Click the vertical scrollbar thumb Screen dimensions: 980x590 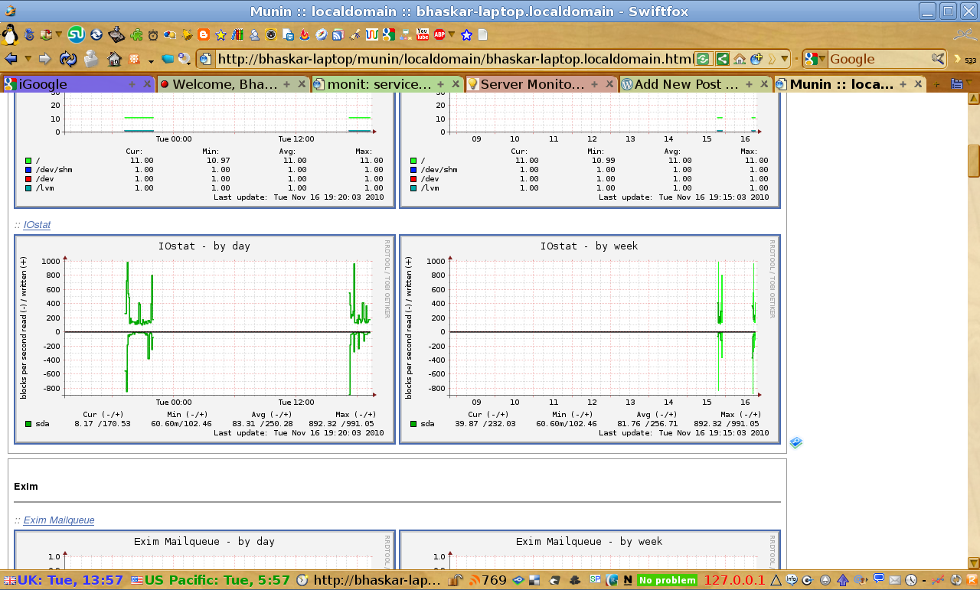(974, 161)
